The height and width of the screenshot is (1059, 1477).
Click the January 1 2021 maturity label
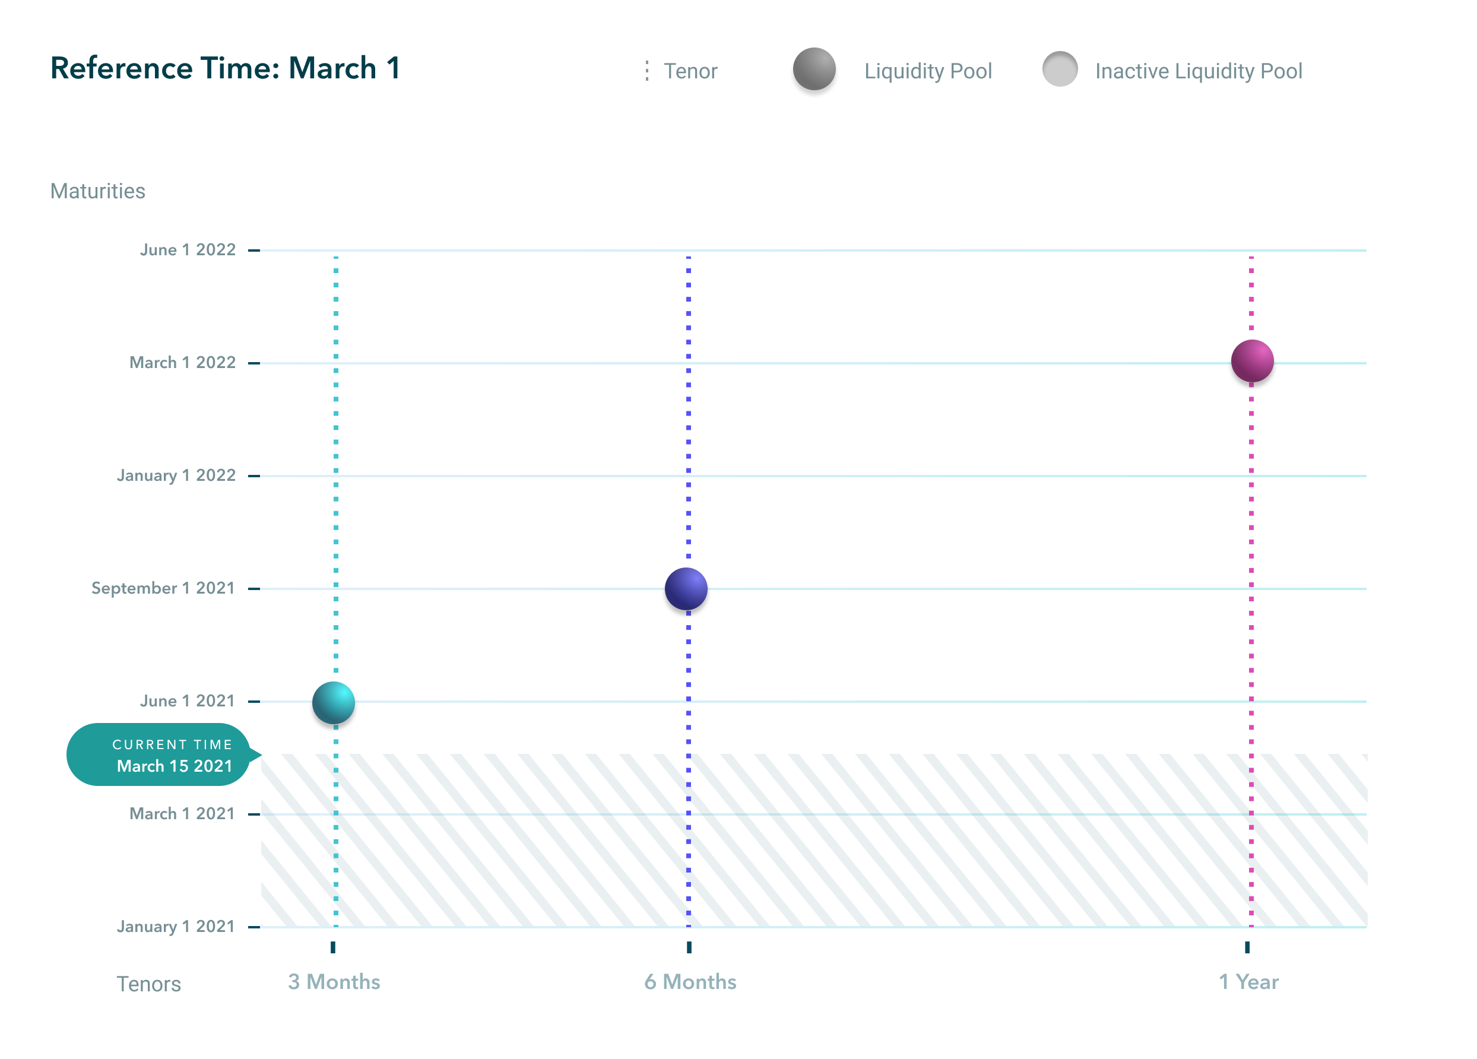(x=176, y=926)
